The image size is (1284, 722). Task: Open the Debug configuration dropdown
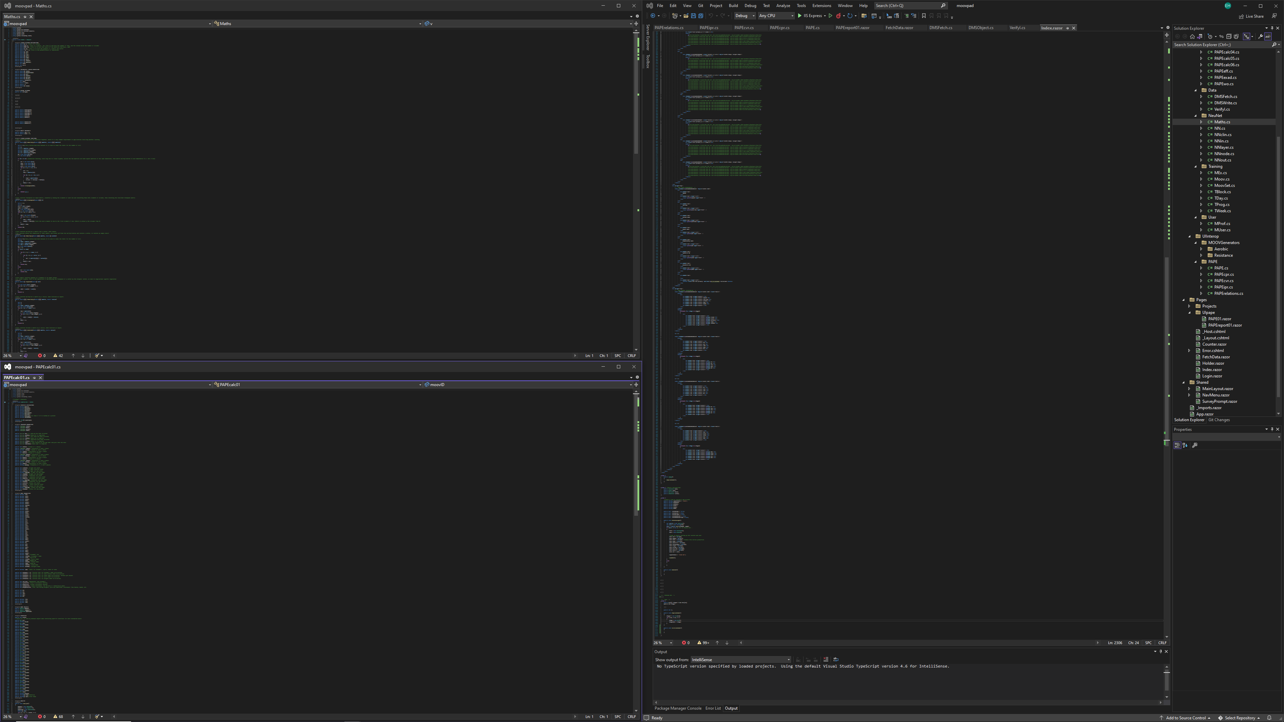[x=745, y=16]
